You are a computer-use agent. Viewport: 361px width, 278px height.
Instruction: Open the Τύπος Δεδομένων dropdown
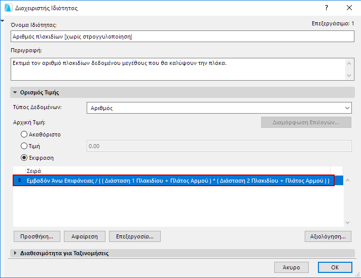(x=219, y=108)
